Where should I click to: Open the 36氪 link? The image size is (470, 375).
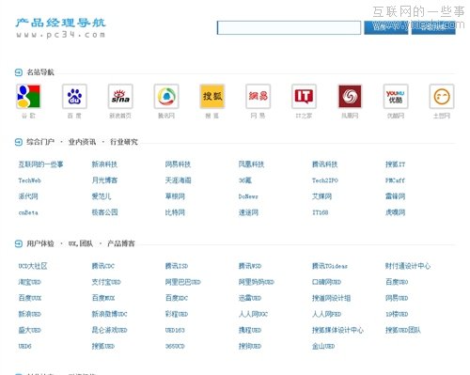click(245, 180)
